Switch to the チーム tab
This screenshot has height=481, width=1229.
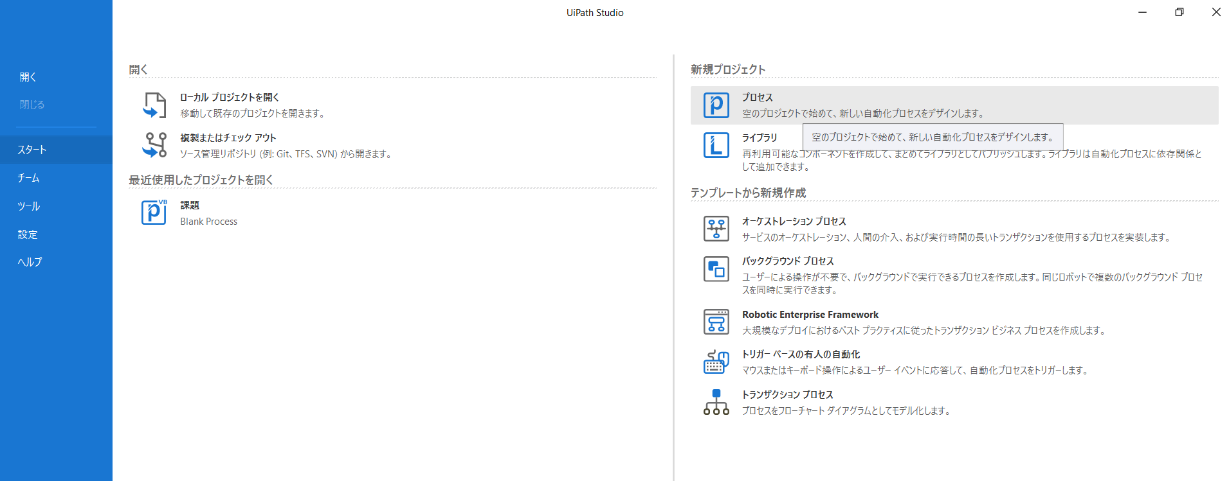pyautogui.click(x=56, y=178)
